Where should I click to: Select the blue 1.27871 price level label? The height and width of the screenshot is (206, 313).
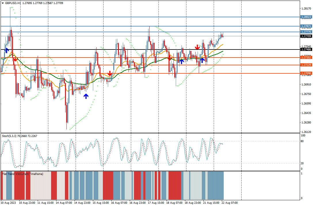306,26
